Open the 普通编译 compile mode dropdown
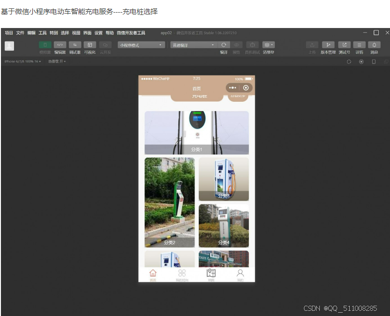This screenshot has width=390, height=316. [x=192, y=45]
